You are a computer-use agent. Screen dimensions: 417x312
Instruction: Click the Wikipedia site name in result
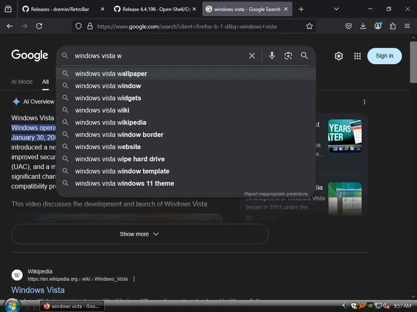[x=40, y=271]
